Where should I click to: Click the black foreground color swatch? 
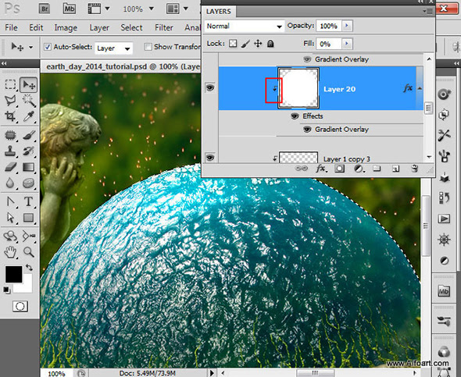13,274
